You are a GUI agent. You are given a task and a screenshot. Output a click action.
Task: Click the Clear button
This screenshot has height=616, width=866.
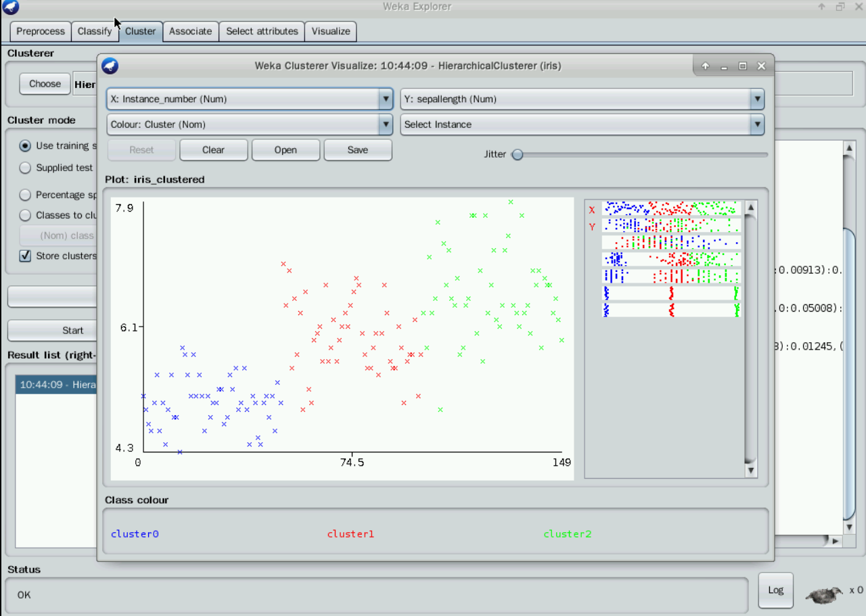coord(213,150)
